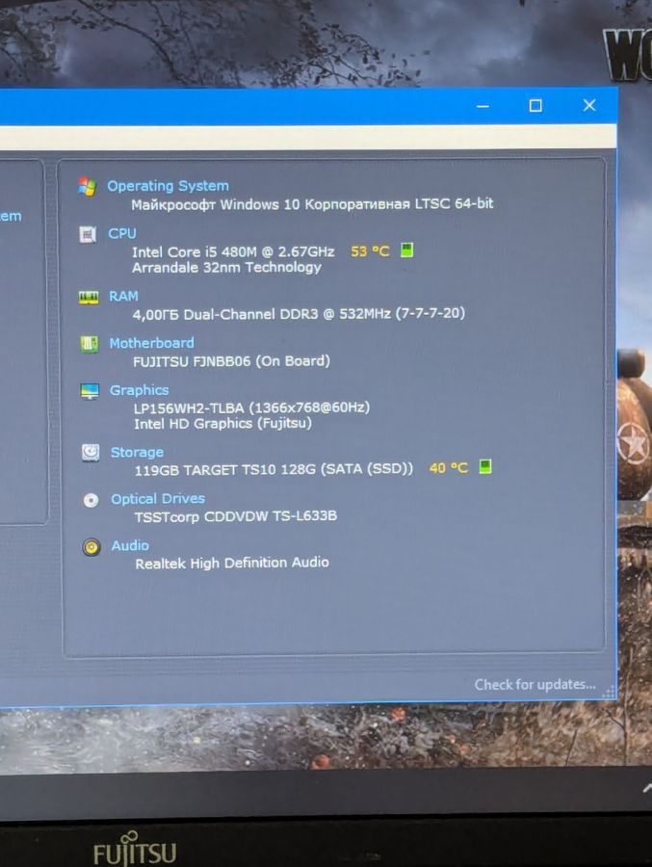Open the Storage section link
This screenshot has width=652, height=867.
137,453
